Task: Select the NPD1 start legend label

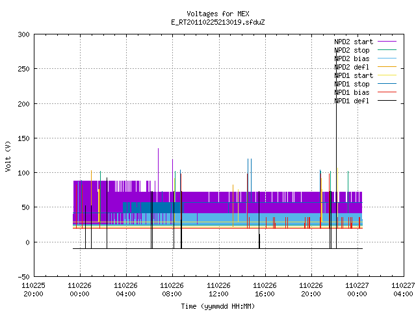Action: 354,75
